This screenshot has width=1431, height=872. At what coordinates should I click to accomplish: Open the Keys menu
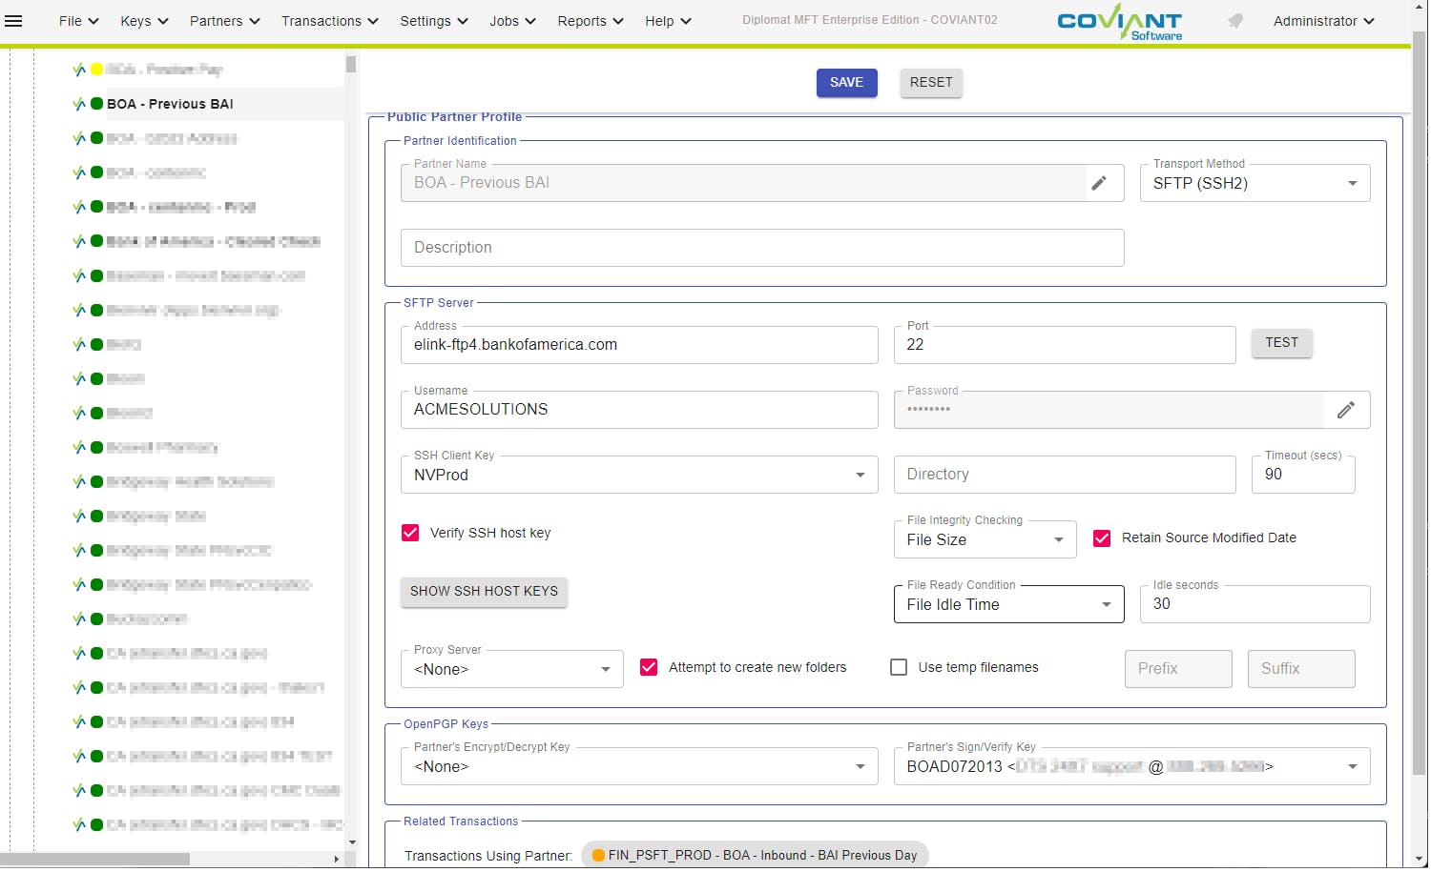tap(144, 21)
